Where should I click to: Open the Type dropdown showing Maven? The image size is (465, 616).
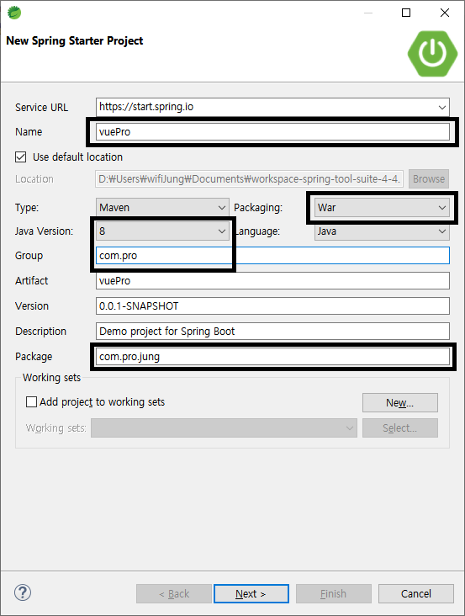162,207
